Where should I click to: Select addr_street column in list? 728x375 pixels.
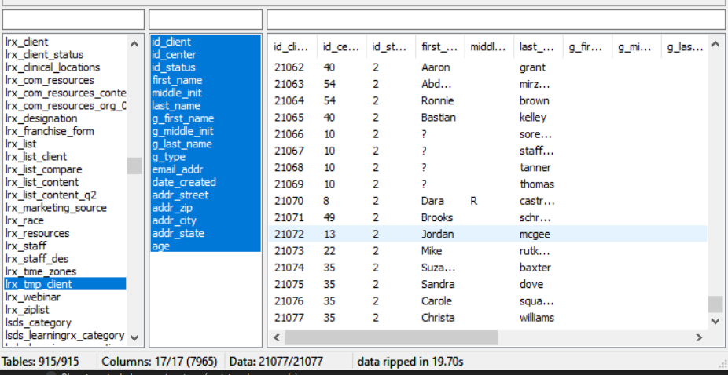click(x=206, y=195)
